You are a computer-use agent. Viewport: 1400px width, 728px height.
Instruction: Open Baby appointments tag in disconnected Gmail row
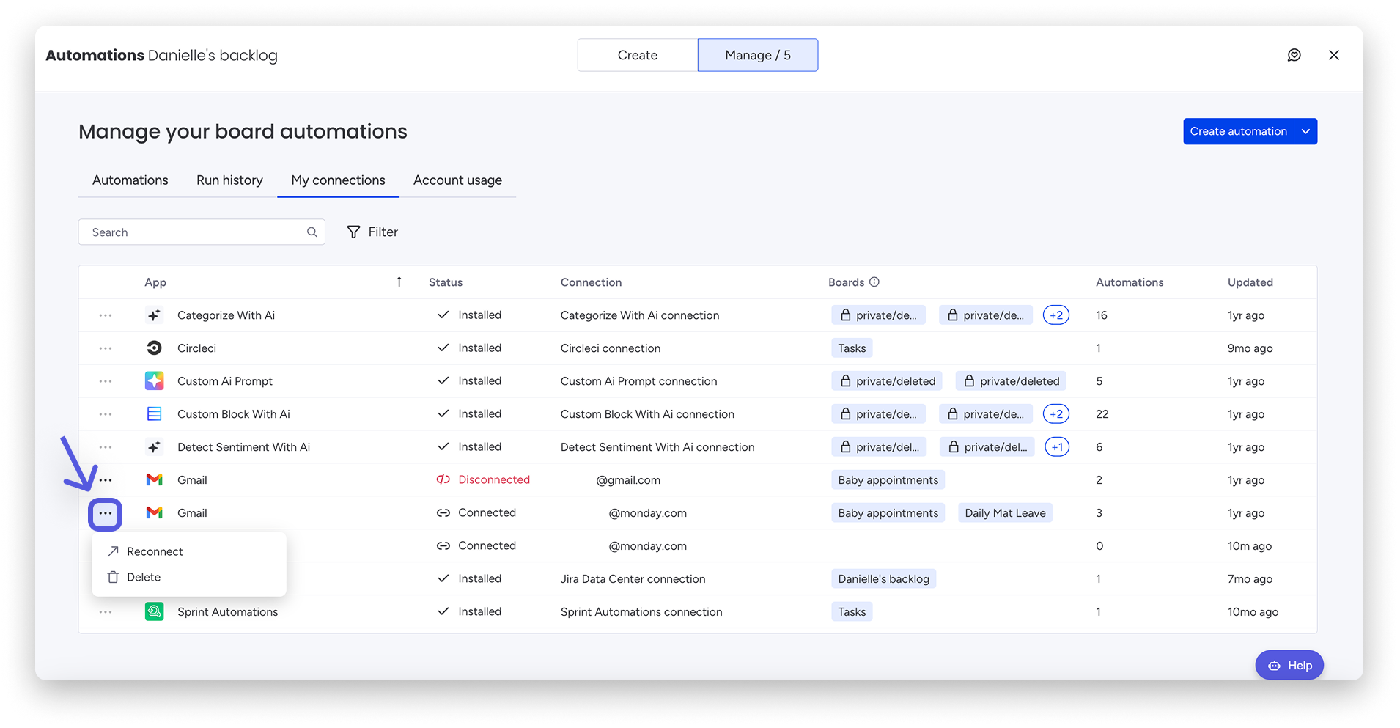pos(888,480)
